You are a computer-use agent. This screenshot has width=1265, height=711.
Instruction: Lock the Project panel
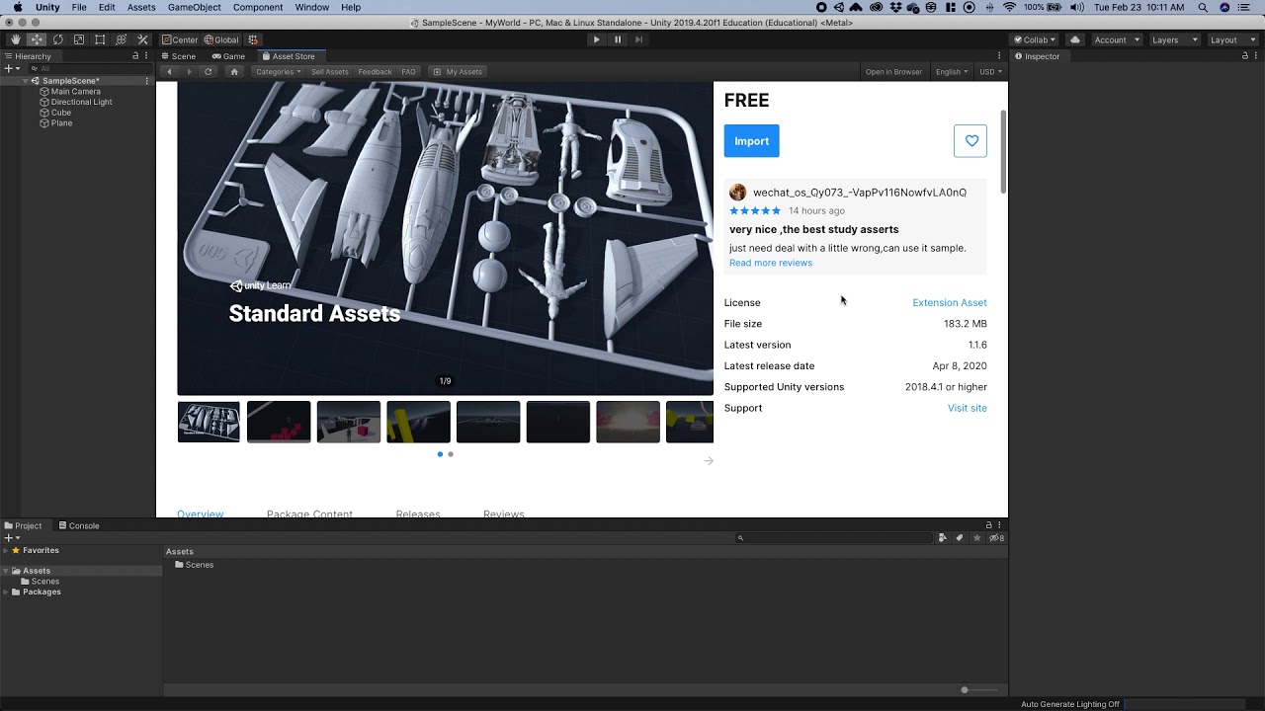pos(988,525)
